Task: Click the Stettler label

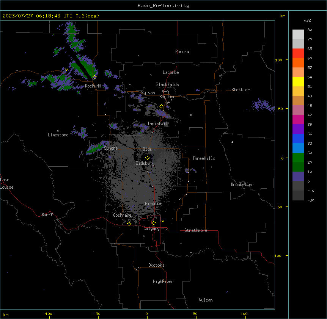Action: click(x=241, y=90)
